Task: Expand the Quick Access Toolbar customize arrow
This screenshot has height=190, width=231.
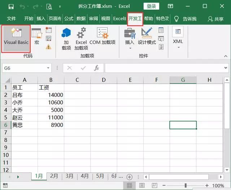Action: point(60,7)
